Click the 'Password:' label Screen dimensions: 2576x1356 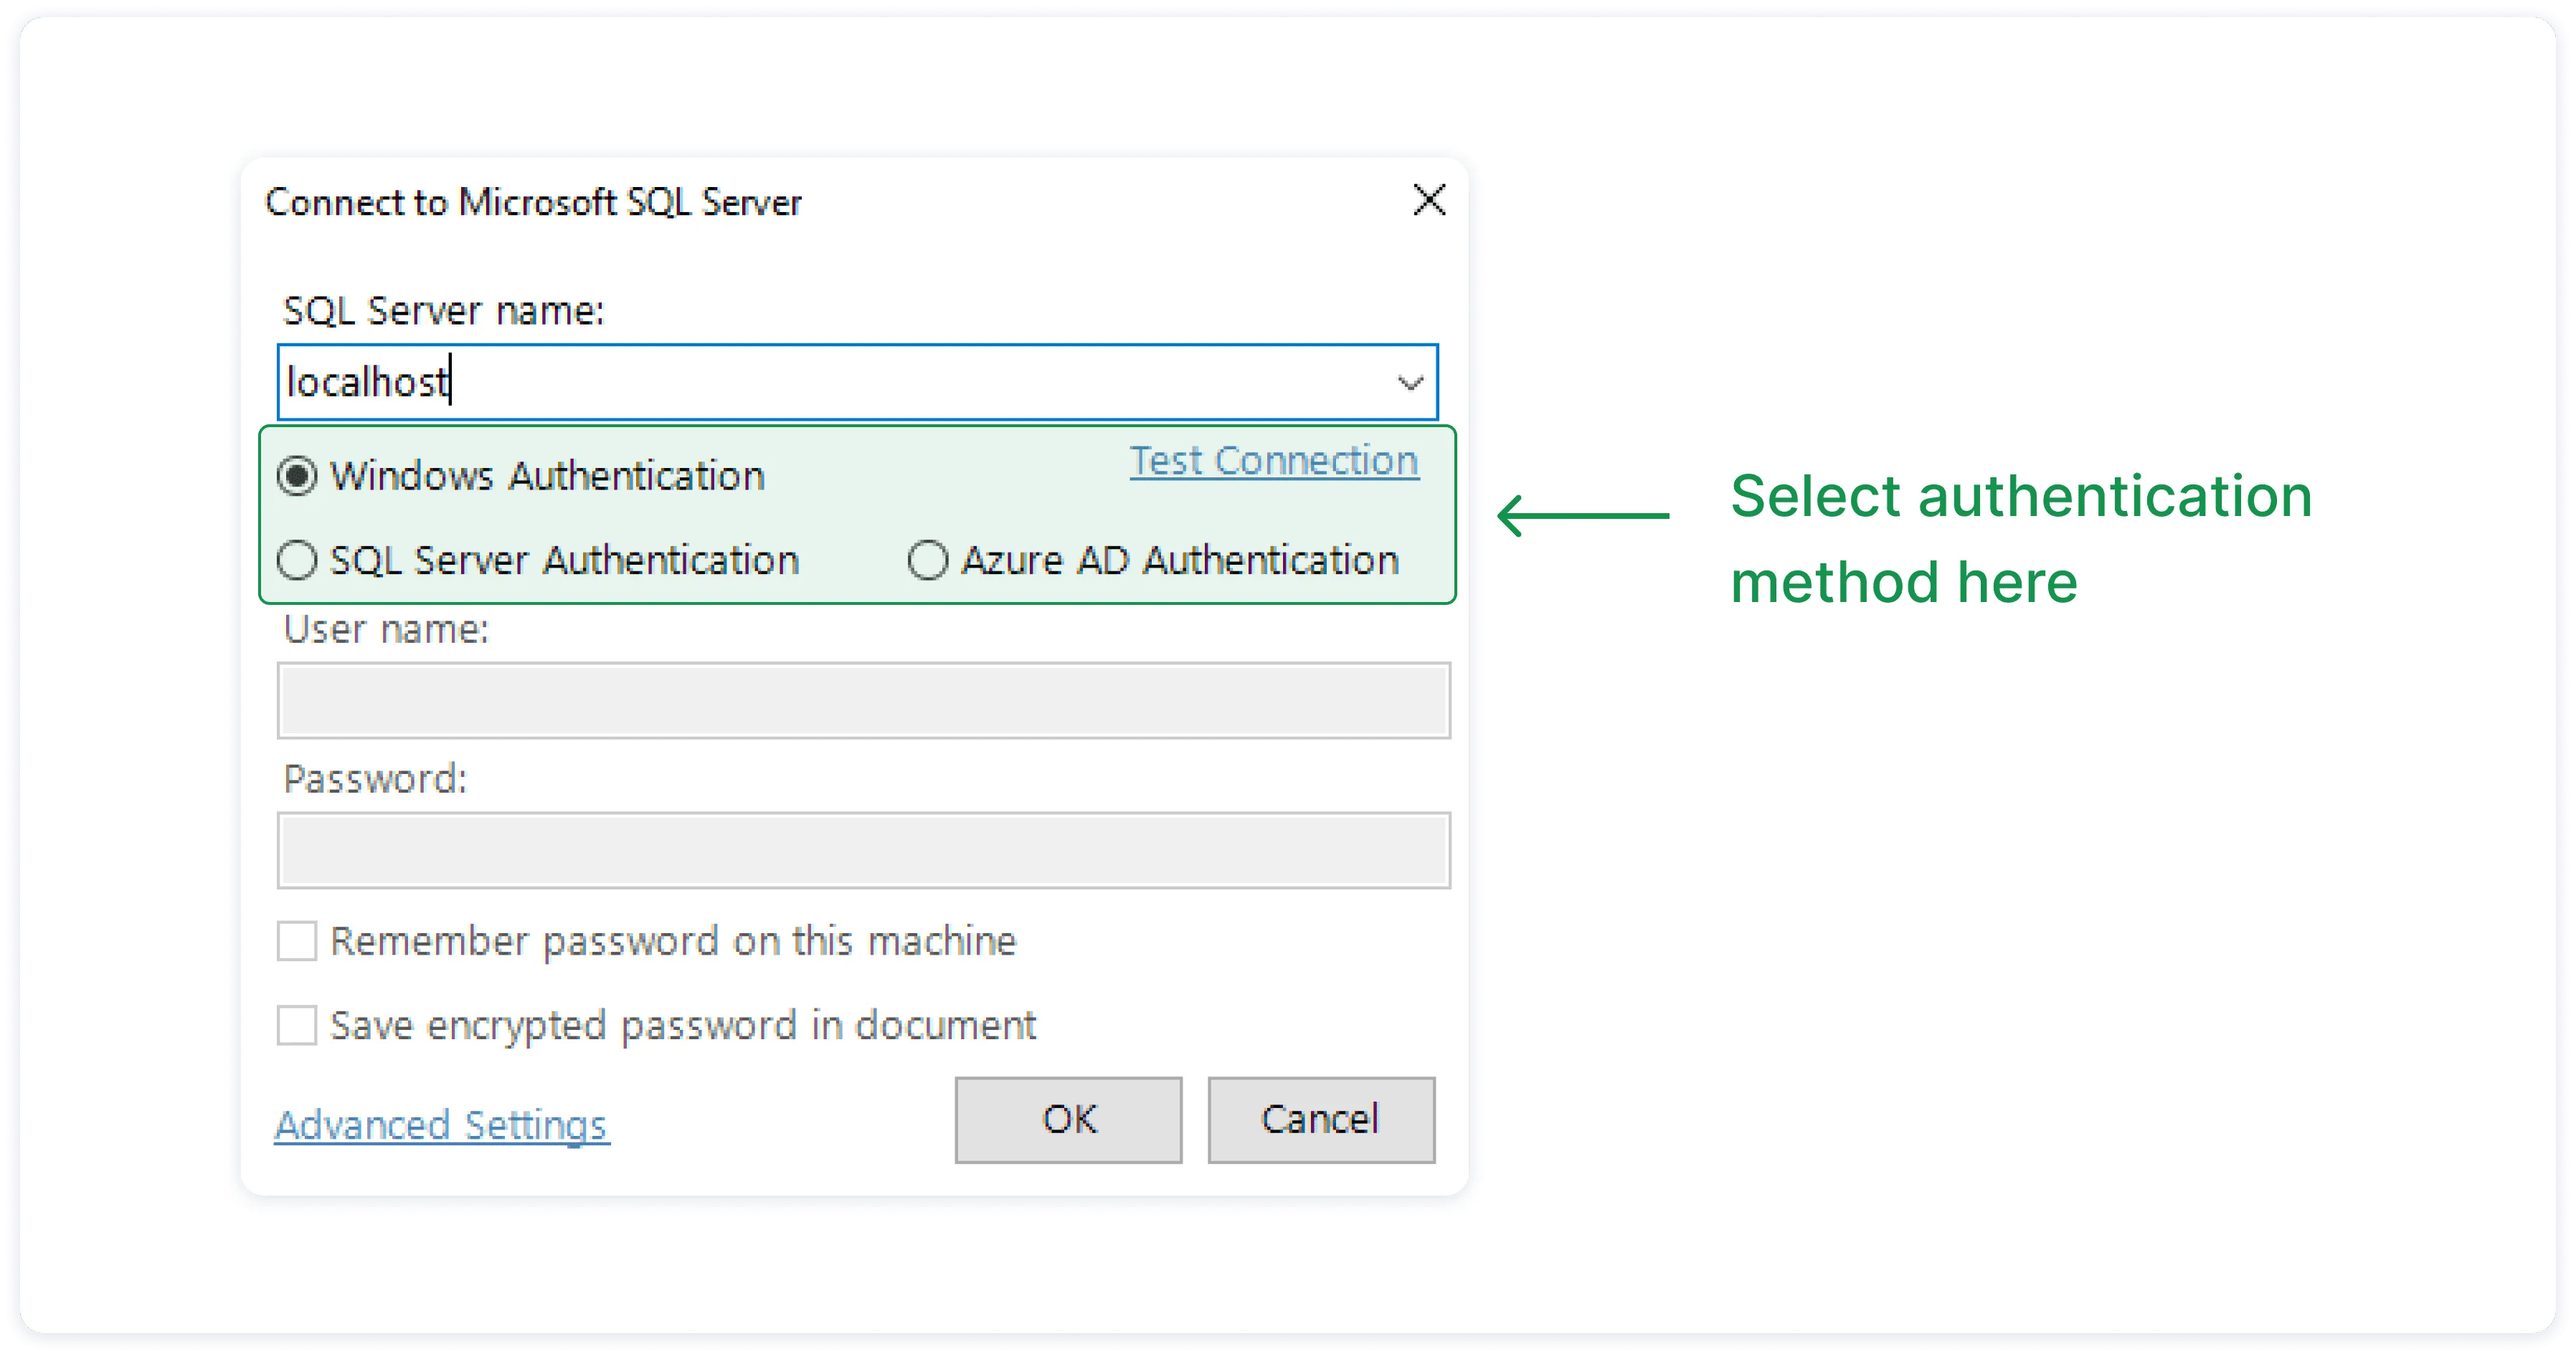click(x=375, y=780)
